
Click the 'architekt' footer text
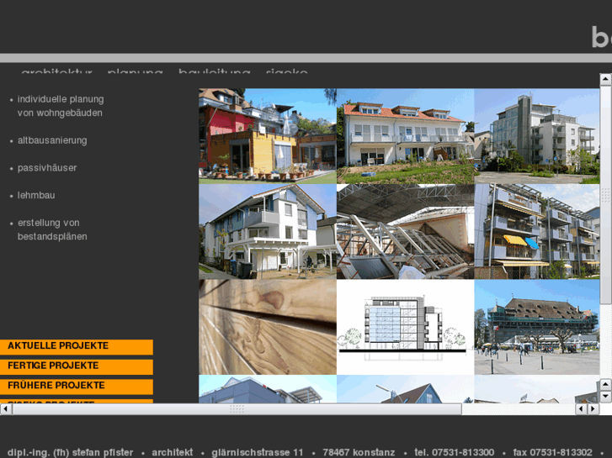pyautogui.click(x=172, y=453)
